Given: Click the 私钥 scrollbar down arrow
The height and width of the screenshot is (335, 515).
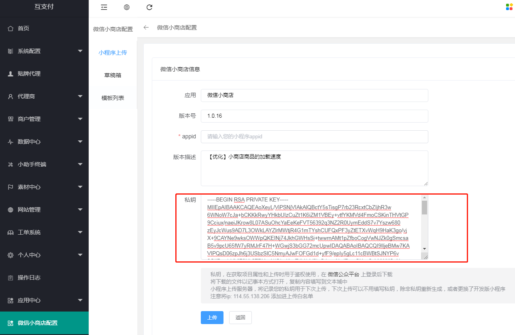Looking at the screenshot, I should [424, 249].
